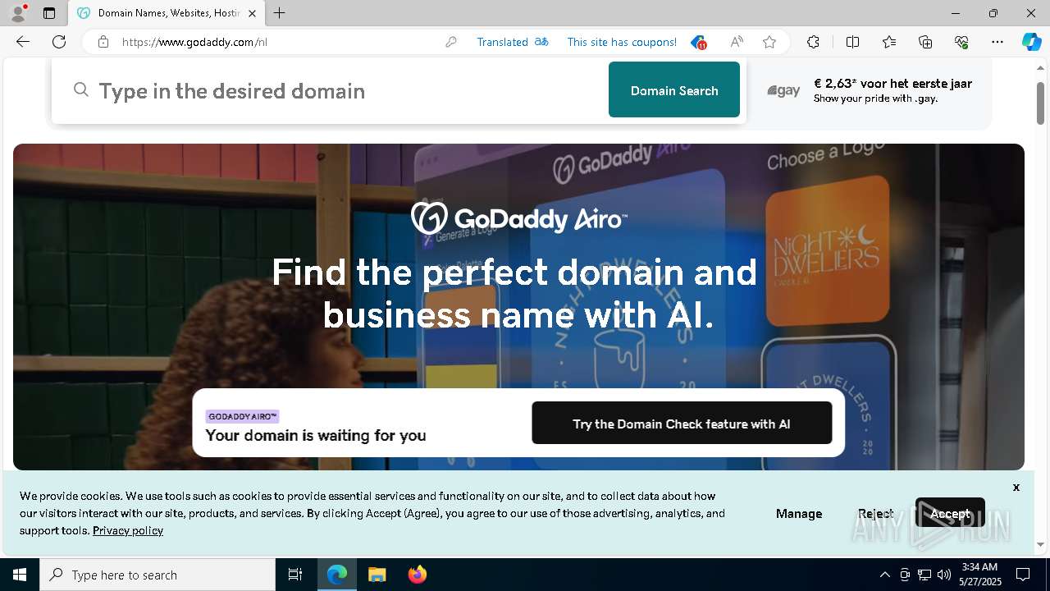Click the taskbar search box

pos(157,575)
